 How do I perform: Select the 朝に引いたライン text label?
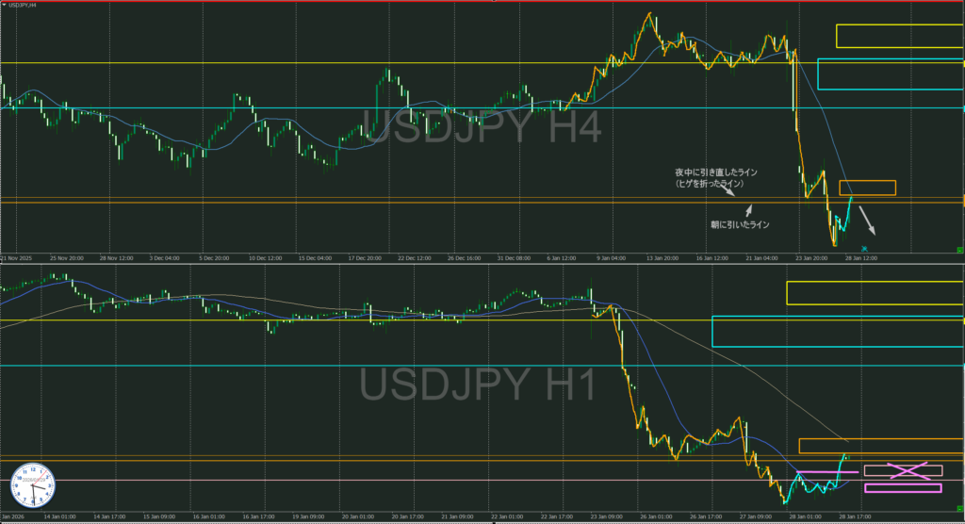click(740, 224)
